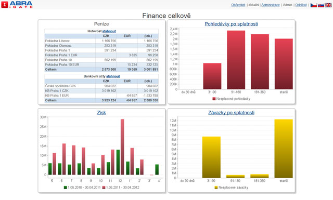Viewport: 333px width, 200px height.
Task: Open Závazky po splatnosti chart title
Action: [x=231, y=113]
